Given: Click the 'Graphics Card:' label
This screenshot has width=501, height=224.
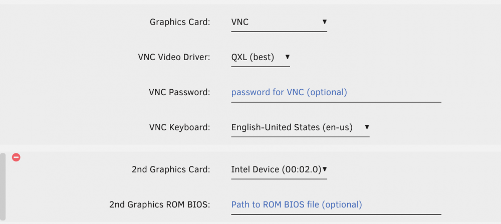Looking at the screenshot, I should [x=180, y=22].
